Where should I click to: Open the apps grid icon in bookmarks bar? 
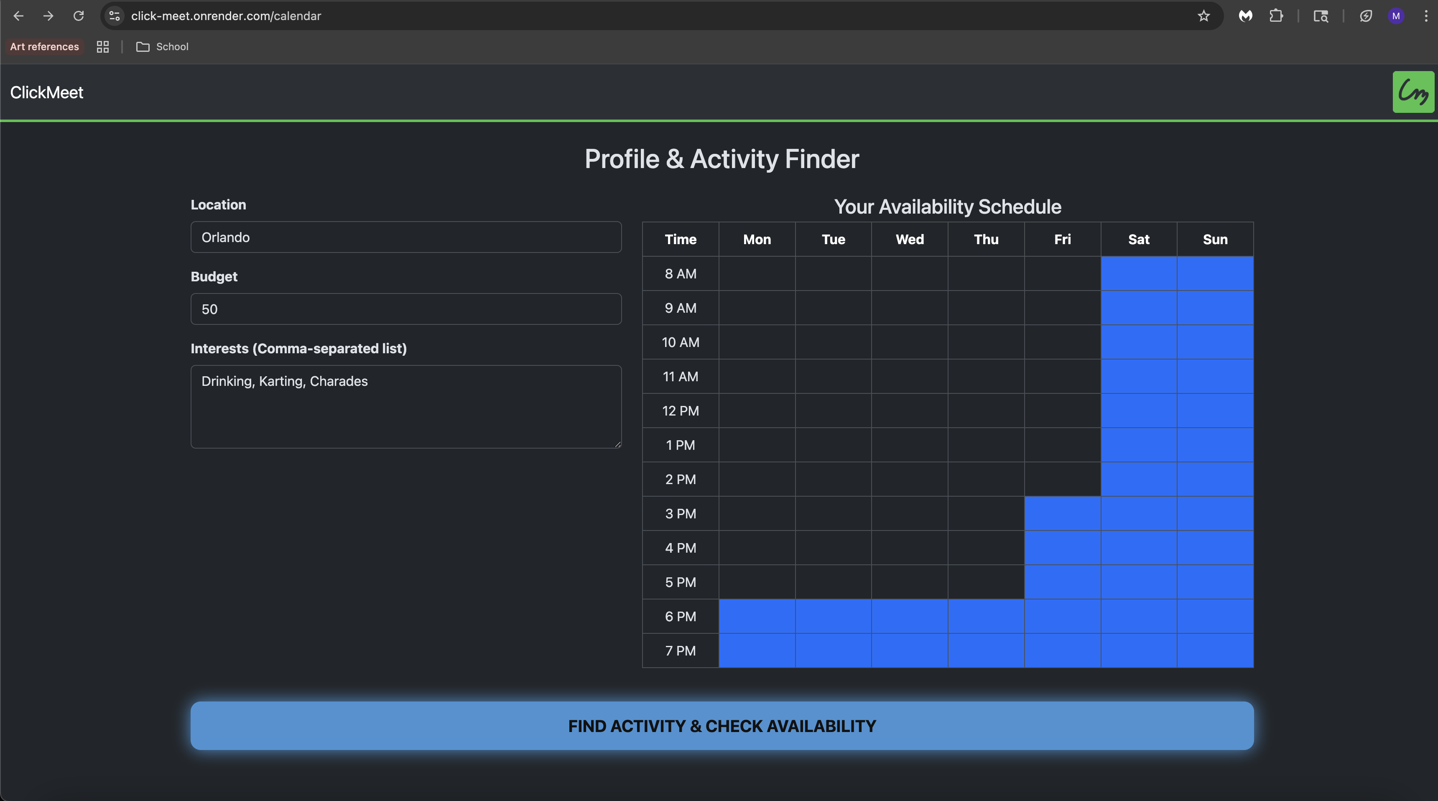[103, 47]
